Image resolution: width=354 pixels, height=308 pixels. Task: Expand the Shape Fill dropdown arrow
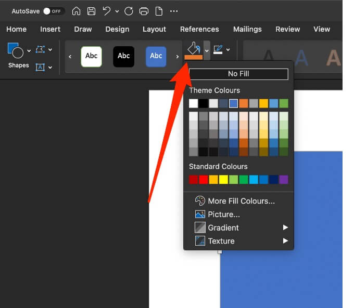[207, 50]
